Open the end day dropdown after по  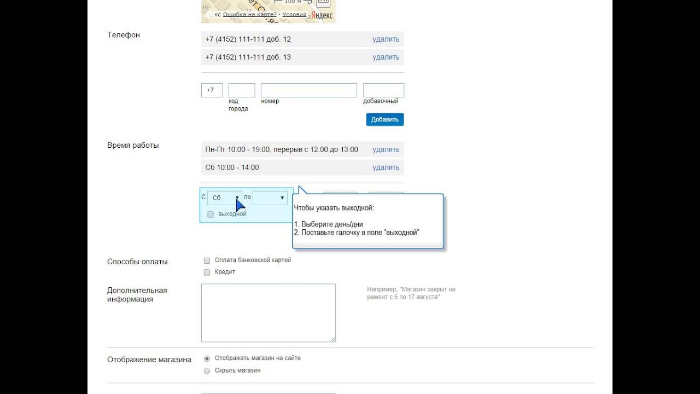click(x=270, y=198)
